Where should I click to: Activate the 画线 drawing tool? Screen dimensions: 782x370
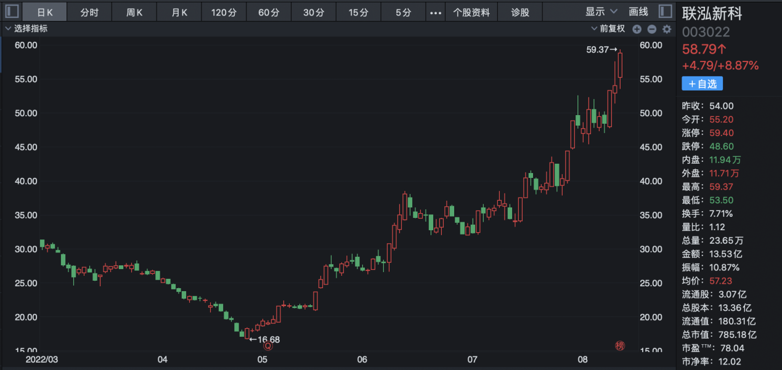pyautogui.click(x=638, y=12)
